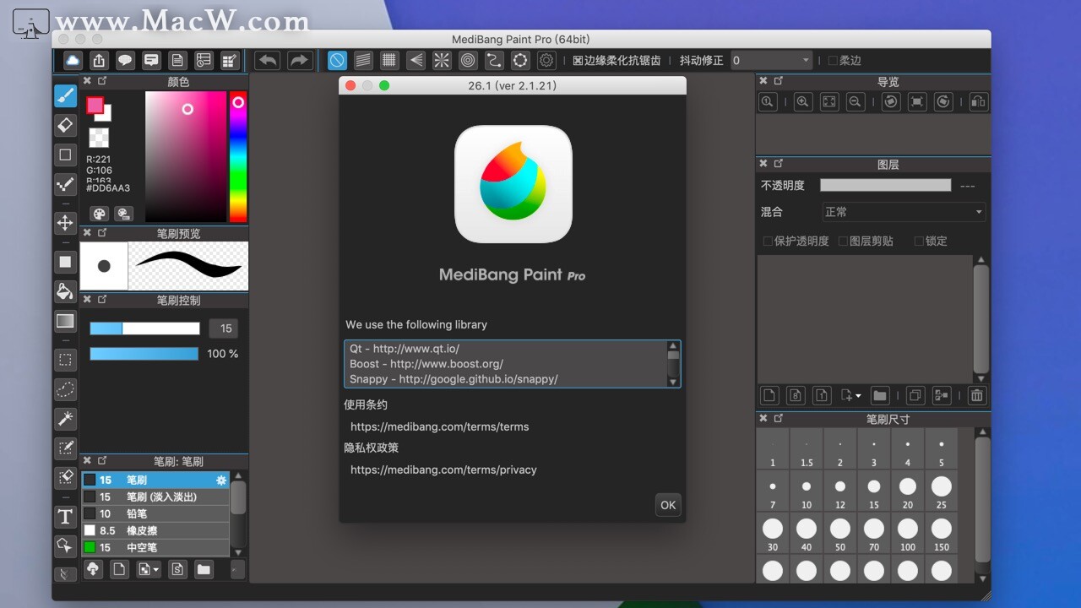Select the Eraser tool in left toolbar
Screen dimensions: 1081x608
click(65, 125)
